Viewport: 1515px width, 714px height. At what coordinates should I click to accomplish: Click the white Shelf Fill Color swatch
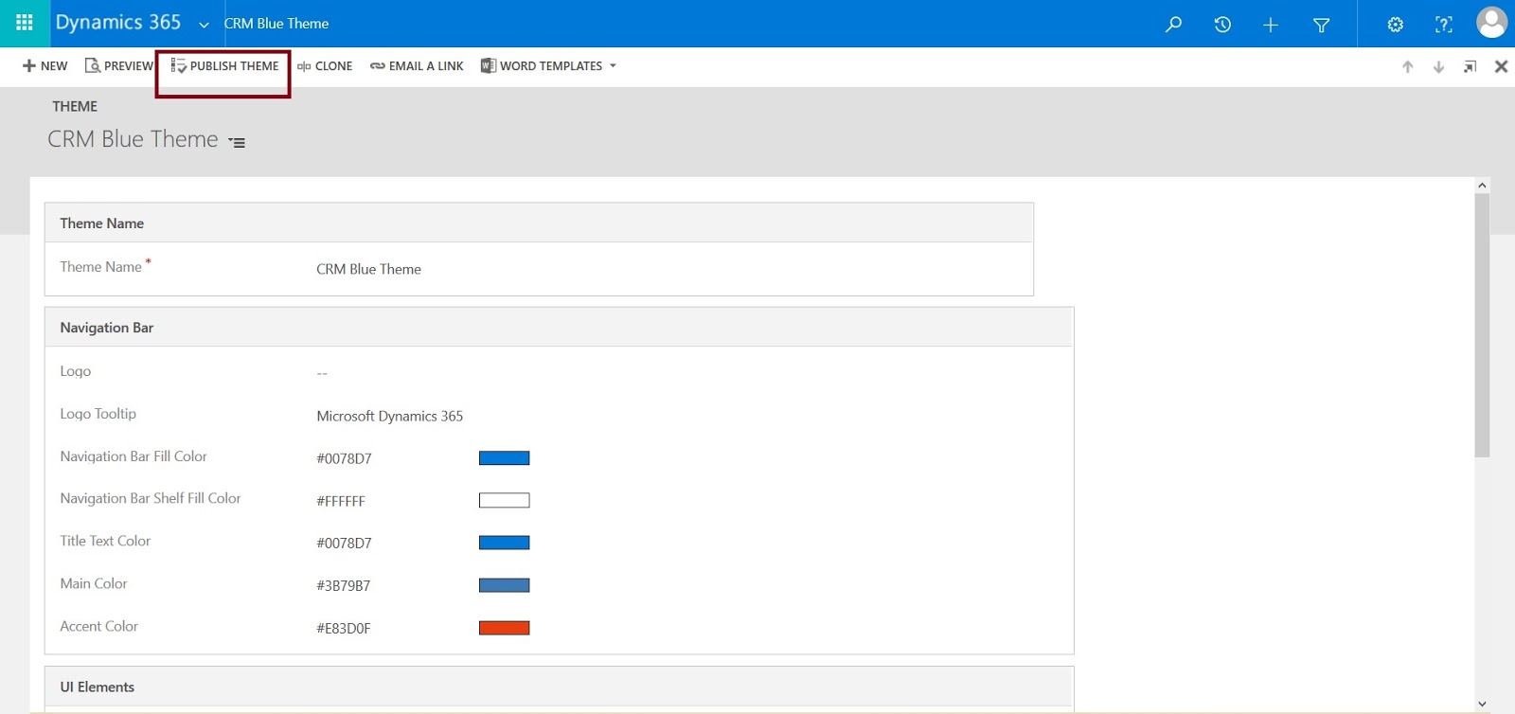coord(504,500)
